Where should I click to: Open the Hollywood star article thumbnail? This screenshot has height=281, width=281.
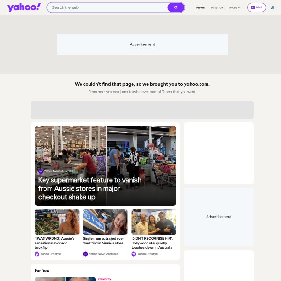point(154,222)
